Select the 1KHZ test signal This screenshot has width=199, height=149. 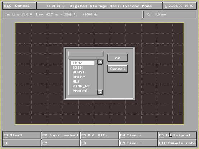click(83, 63)
